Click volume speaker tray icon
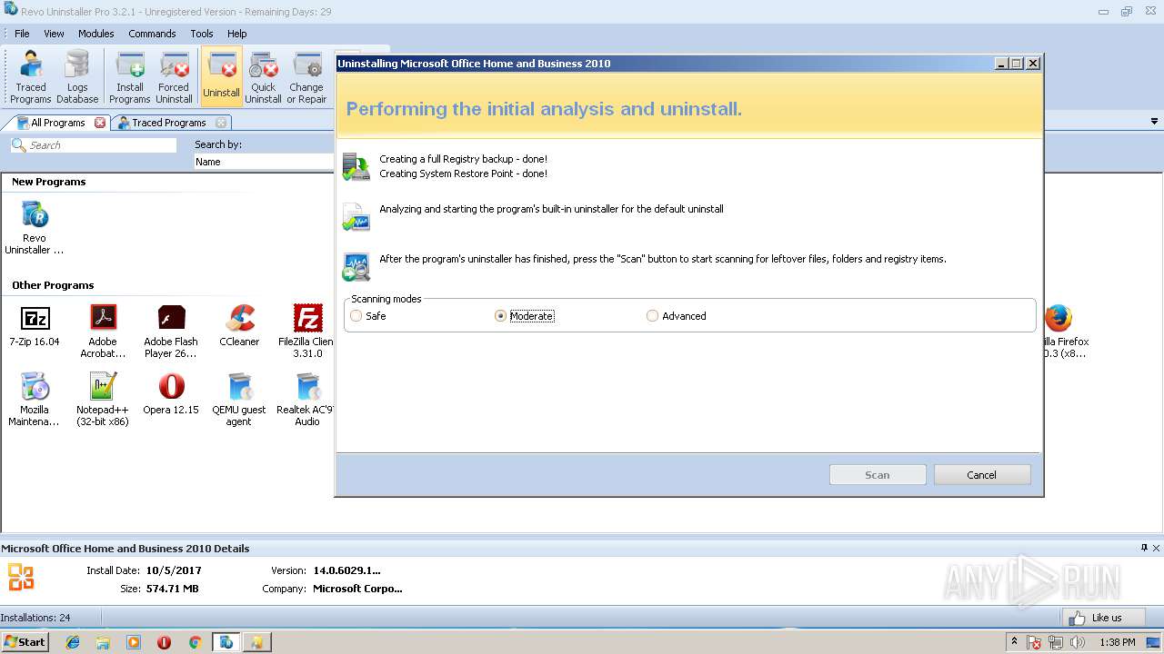The image size is (1164, 654). [1078, 642]
